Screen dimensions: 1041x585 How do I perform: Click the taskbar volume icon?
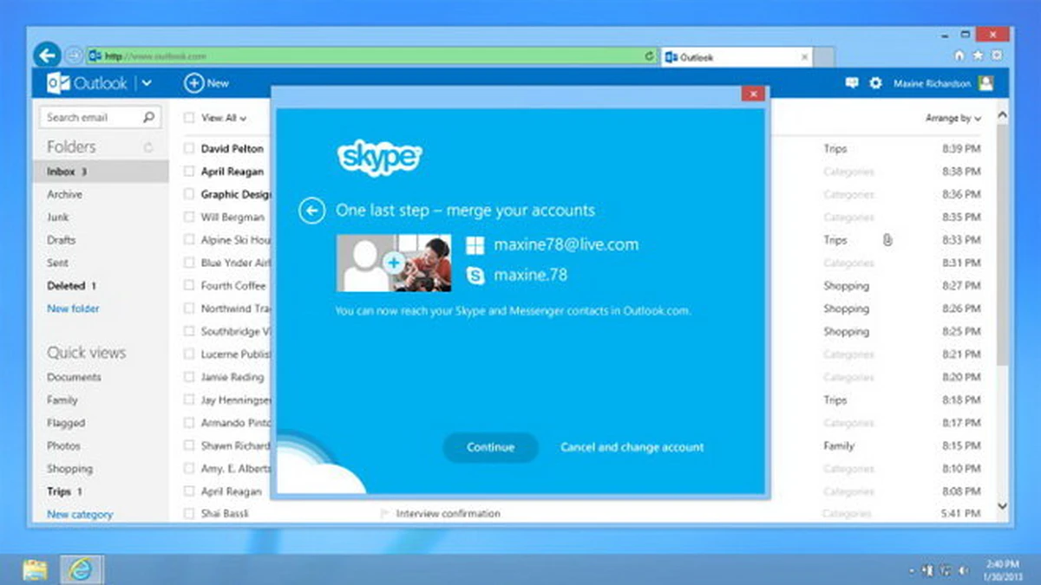pos(965,570)
